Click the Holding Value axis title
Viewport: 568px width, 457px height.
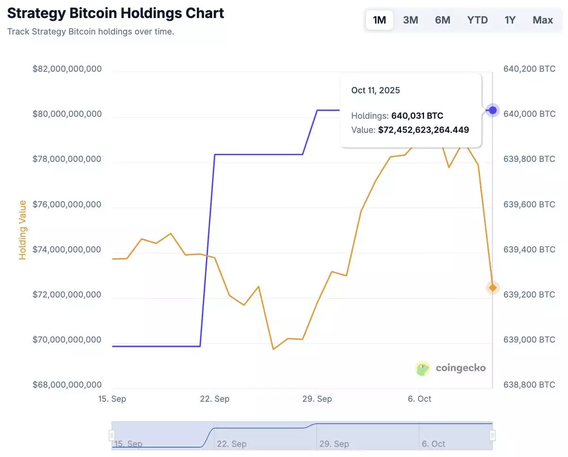(23, 230)
